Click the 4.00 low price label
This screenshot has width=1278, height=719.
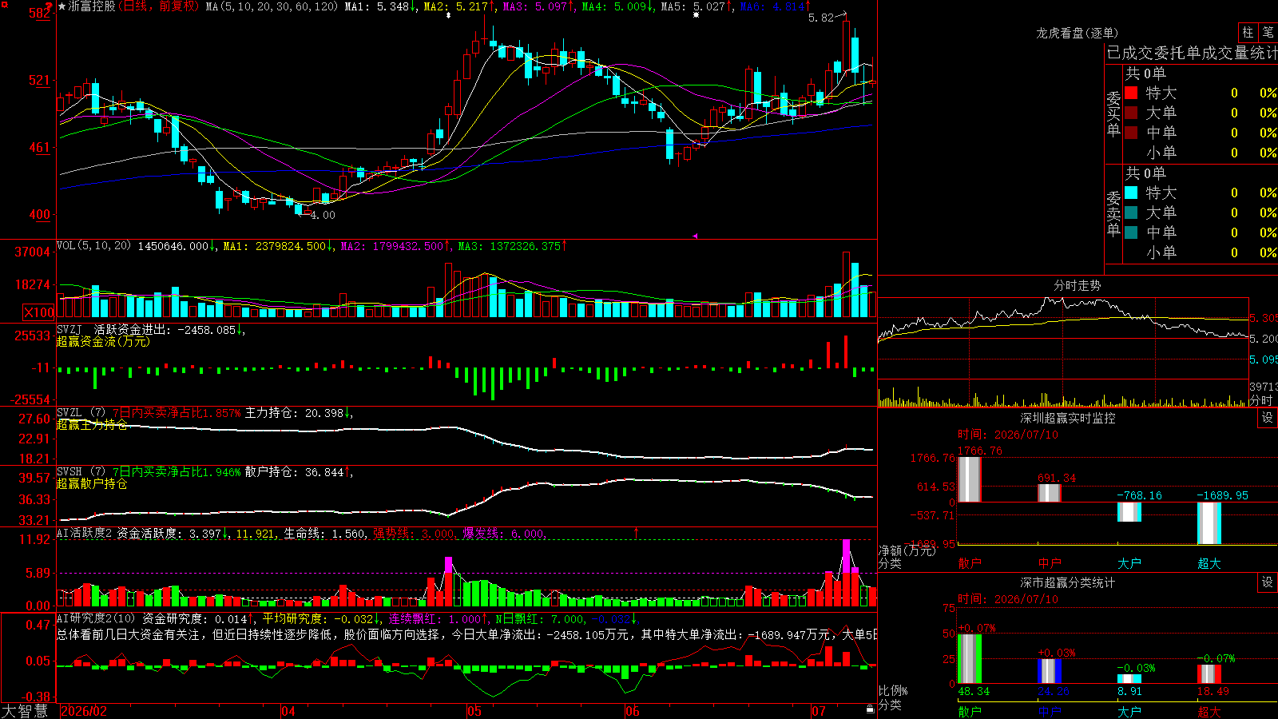pos(323,215)
